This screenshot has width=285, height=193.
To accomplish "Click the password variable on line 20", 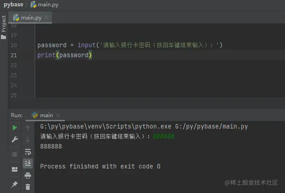I will click(52, 45).
